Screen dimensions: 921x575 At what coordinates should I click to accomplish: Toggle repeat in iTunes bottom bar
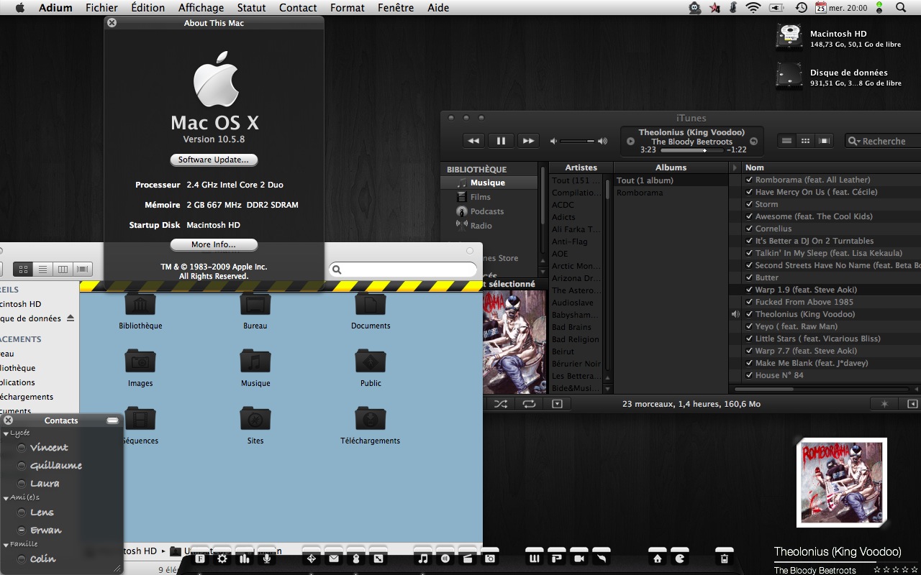530,404
